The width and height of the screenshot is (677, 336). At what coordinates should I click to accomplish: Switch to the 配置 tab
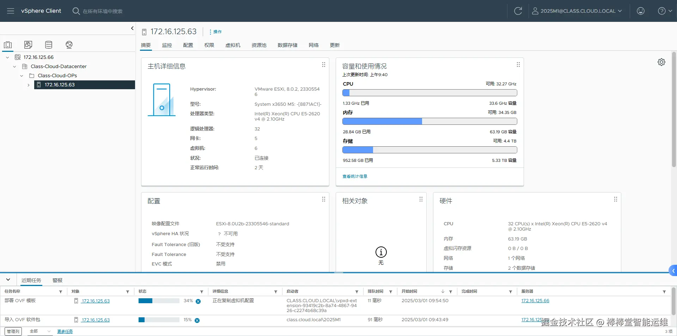point(188,45)
